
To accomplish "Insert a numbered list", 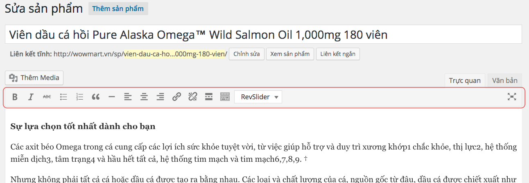I will point(80,97).
